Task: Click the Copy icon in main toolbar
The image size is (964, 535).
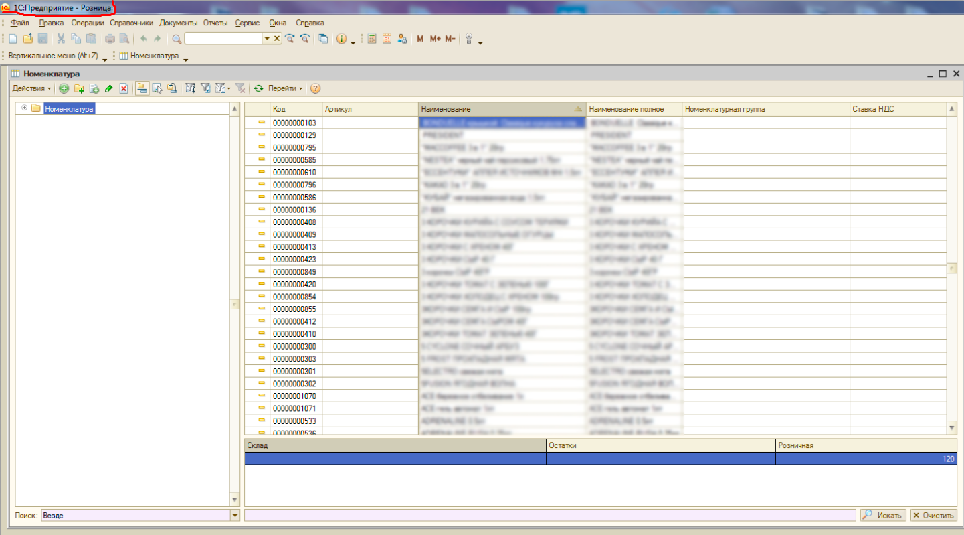Action: [x=76, y=39]
